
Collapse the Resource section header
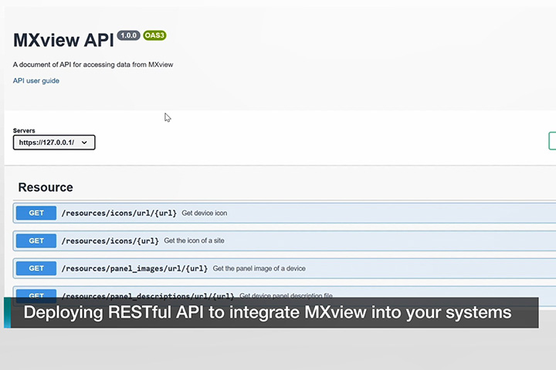pos(46,187)
